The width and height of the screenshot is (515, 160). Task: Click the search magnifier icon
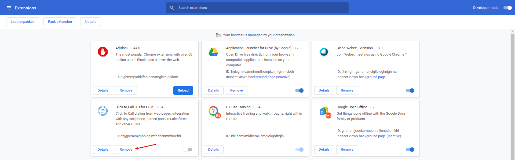click(172, 8)
